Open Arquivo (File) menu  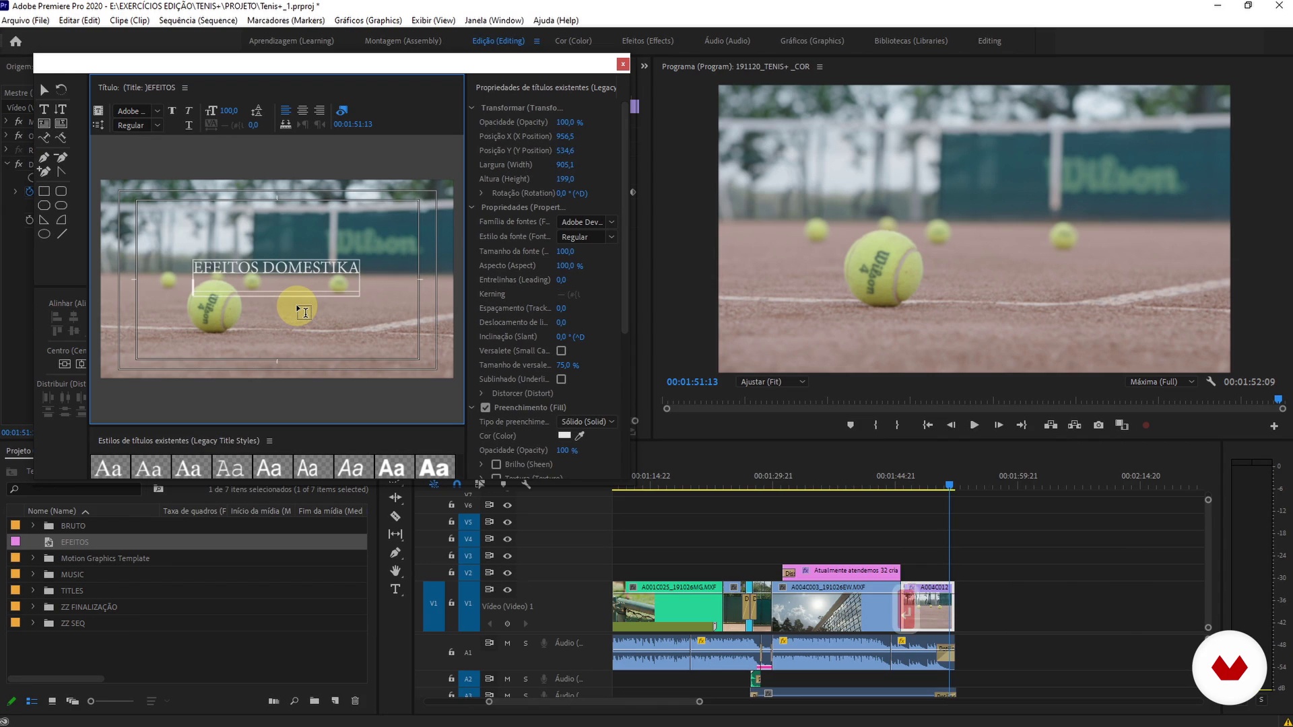[x=26, y=20]
